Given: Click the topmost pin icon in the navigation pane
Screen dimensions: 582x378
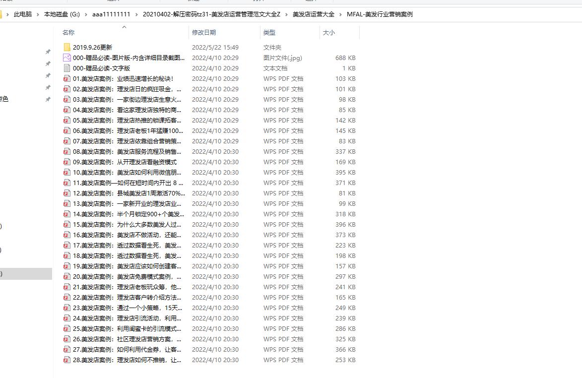Looking at the screenshot, I should (48, 52).
